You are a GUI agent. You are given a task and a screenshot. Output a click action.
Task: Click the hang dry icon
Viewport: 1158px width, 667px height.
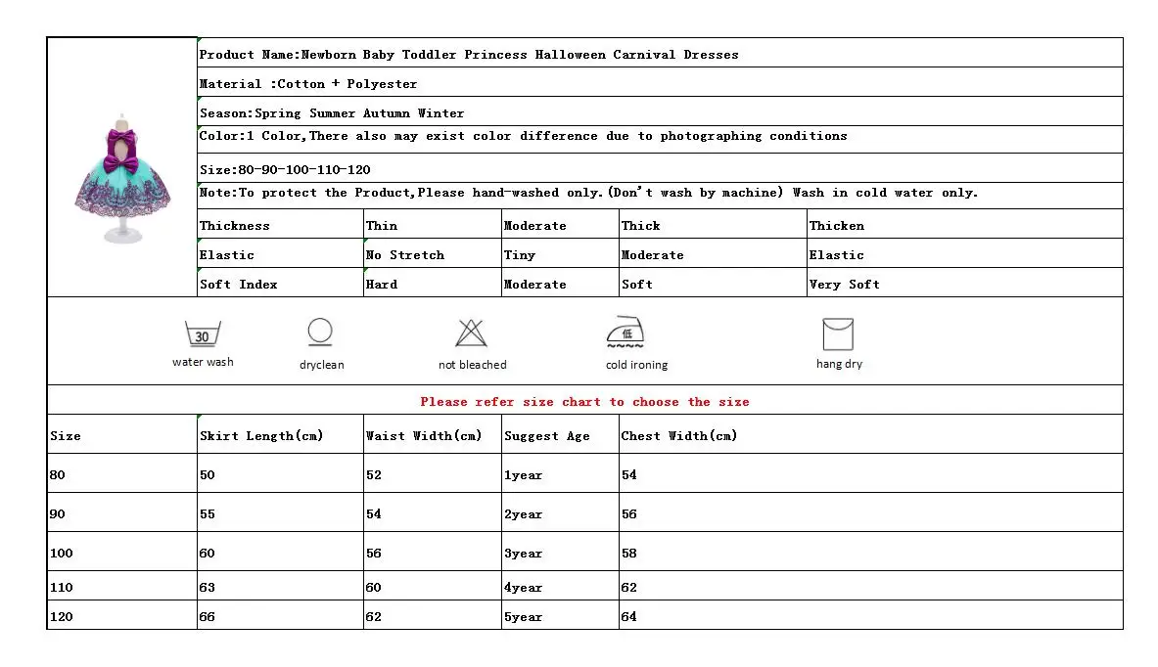838,334
